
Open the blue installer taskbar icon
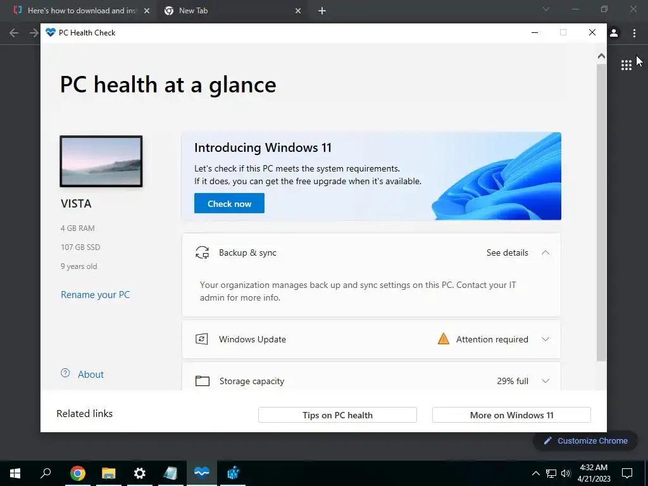point(233,473)
